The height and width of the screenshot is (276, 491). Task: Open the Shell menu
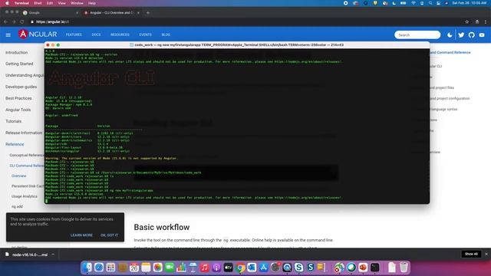coord(38,3)
